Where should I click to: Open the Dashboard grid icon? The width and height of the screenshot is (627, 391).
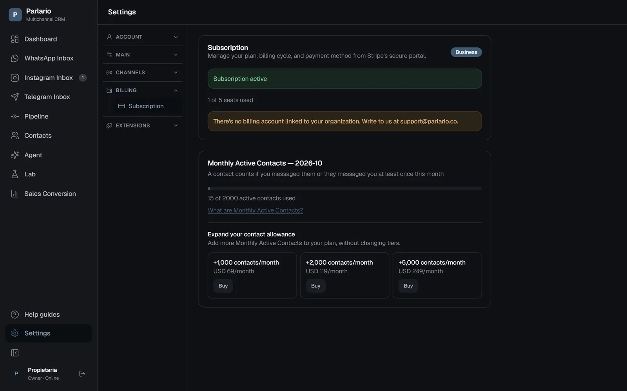click(x=15, y=39)
